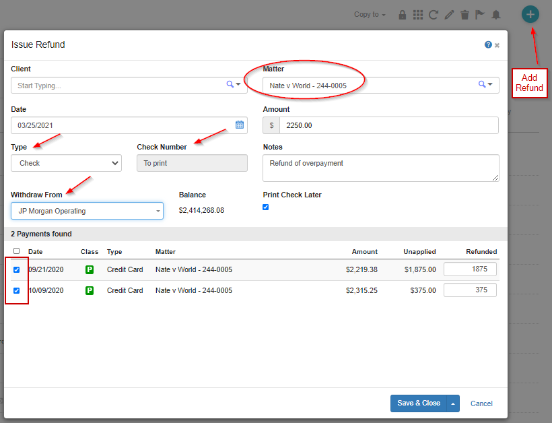Open notifications via the bell icon
552x423 pixels.
(x=496, y=14)
